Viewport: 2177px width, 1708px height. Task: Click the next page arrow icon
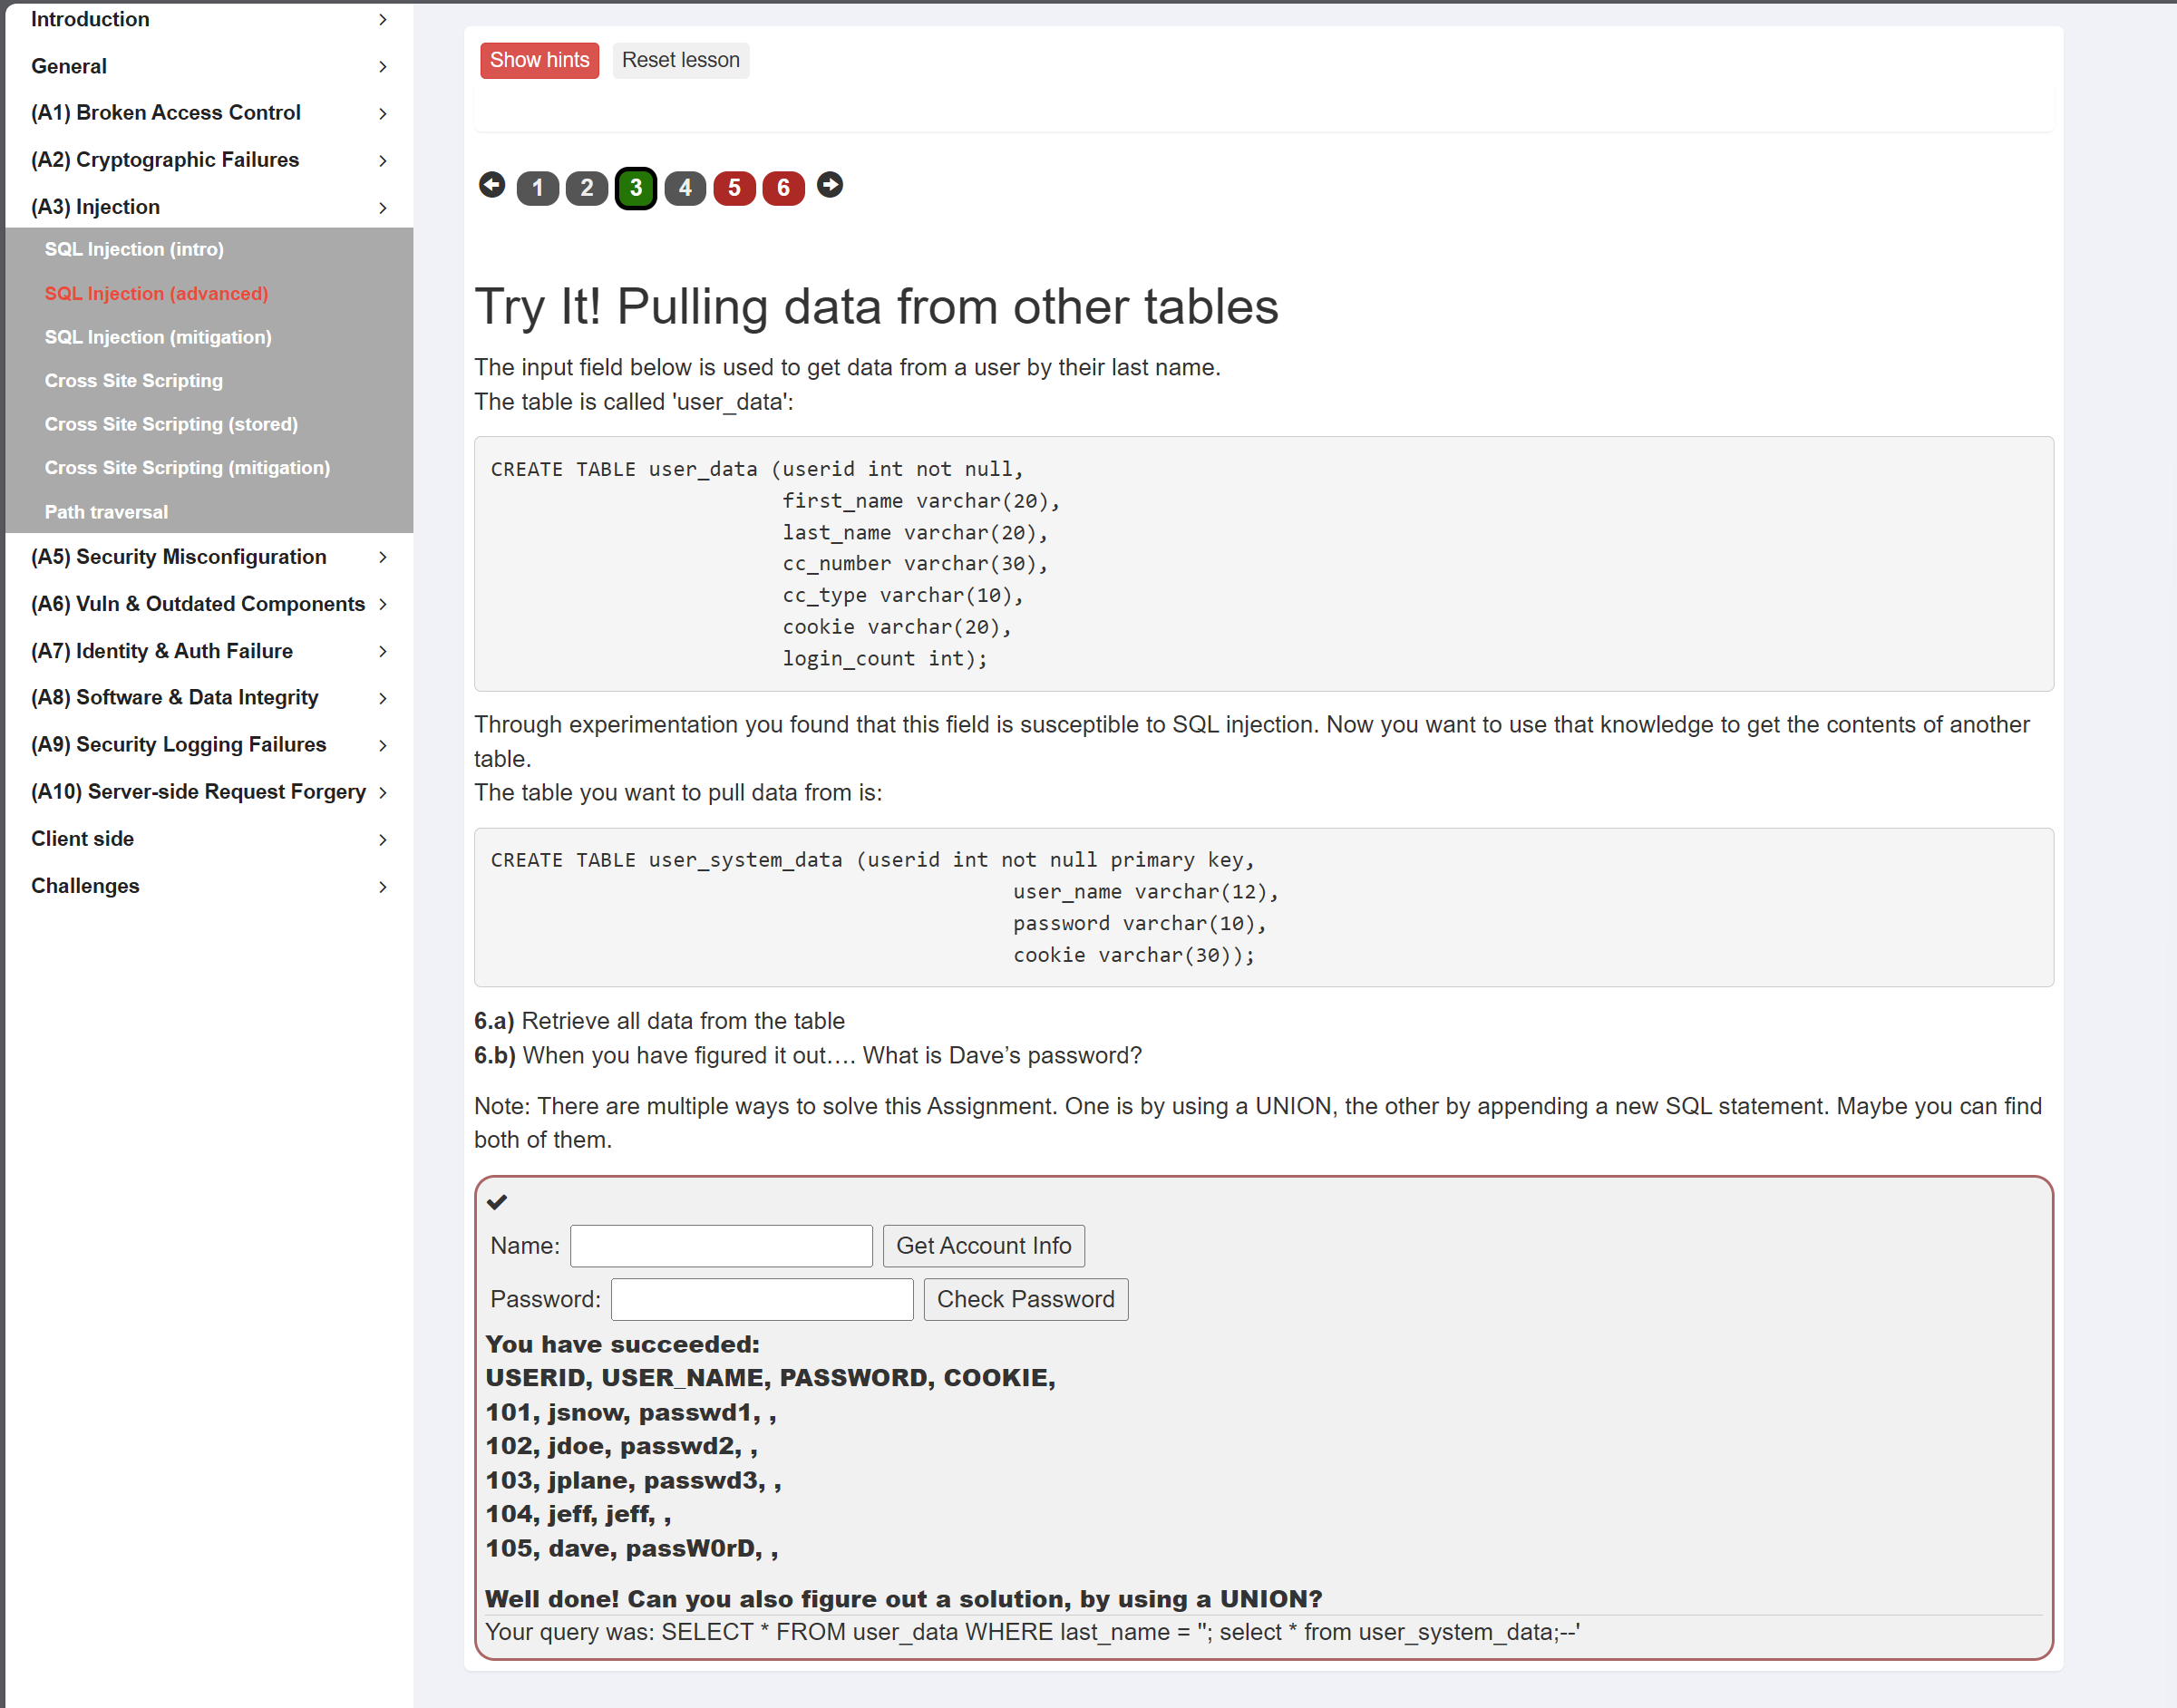(829, 185)
